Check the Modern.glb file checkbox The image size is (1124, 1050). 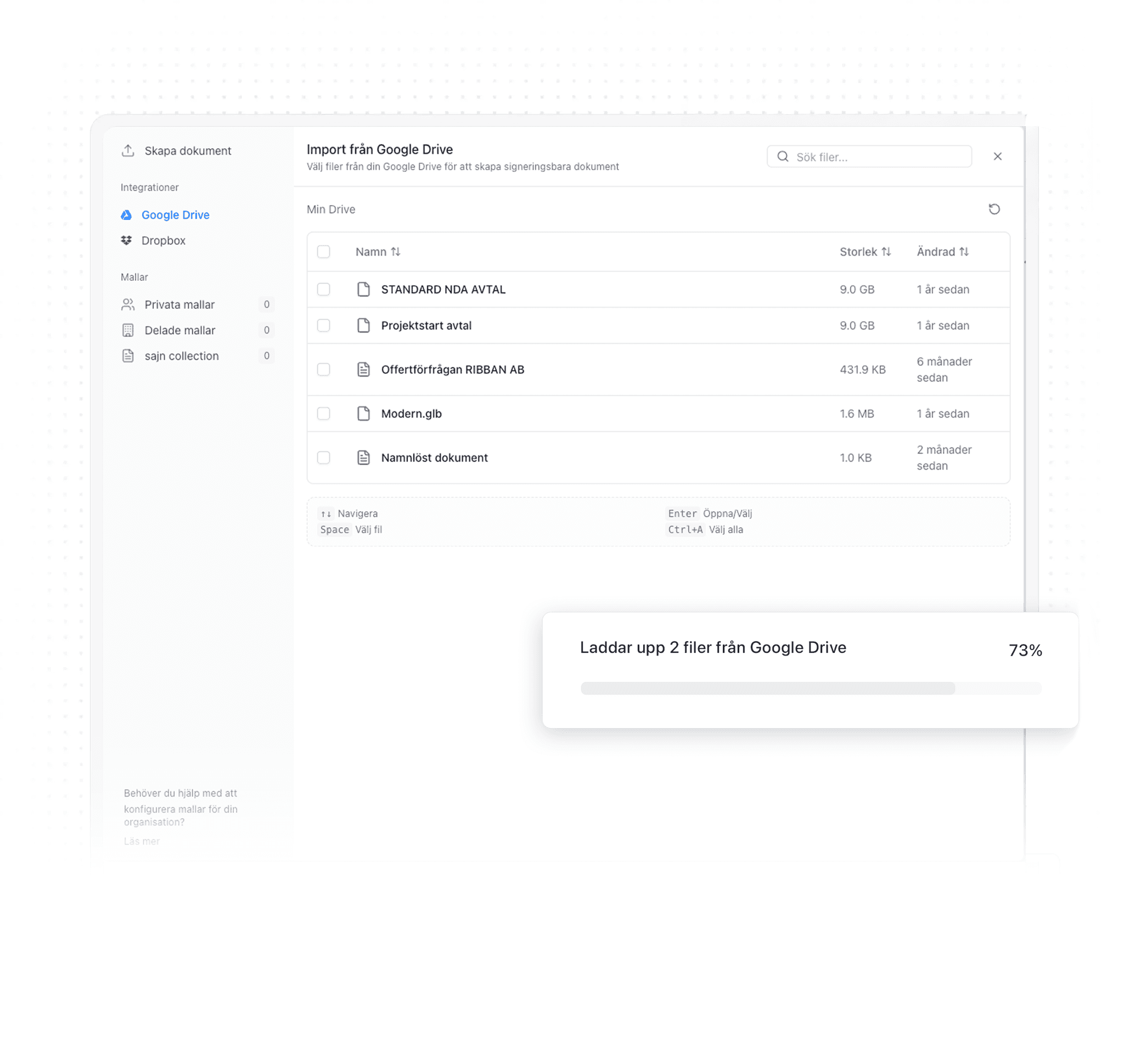[x=323, y=413]
